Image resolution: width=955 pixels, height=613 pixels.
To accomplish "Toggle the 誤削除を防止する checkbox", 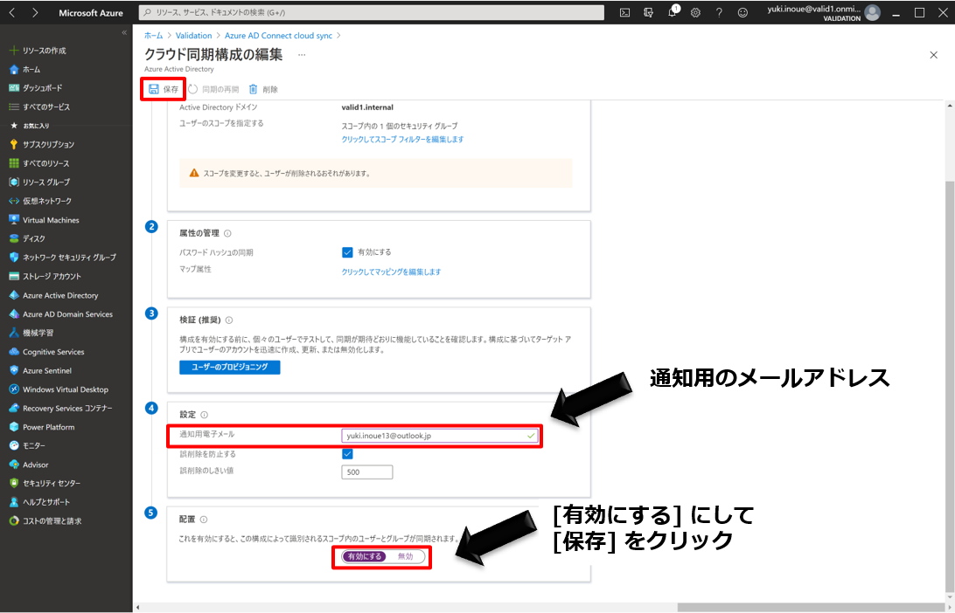I will pos(347,454).
